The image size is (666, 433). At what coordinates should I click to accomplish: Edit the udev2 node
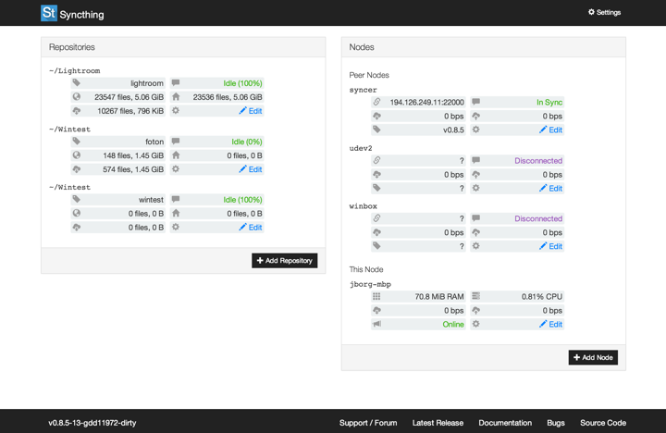click(x=550, y=188)
